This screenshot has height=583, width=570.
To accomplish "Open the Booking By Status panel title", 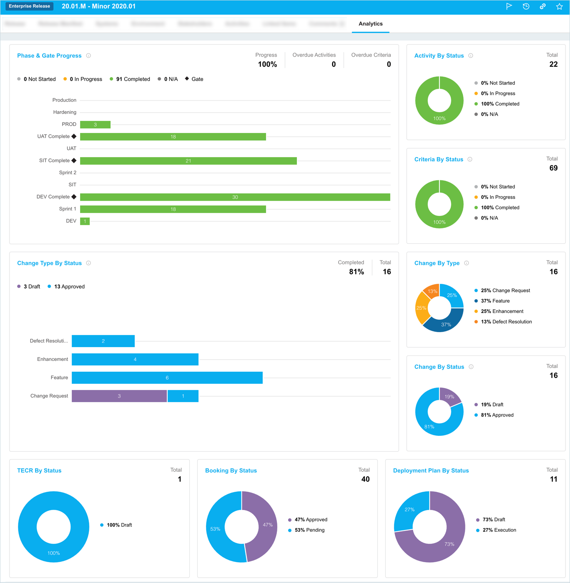I will pos(231,470).
